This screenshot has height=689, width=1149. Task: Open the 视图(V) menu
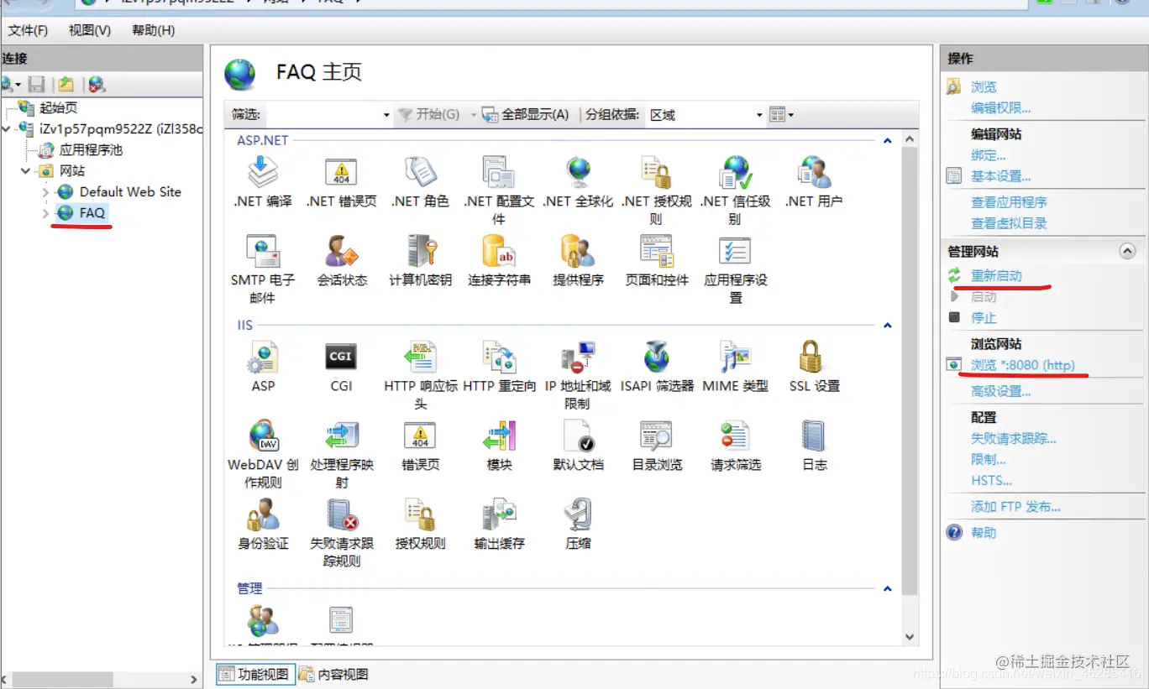pyautogui.click(x=90, y=30)
